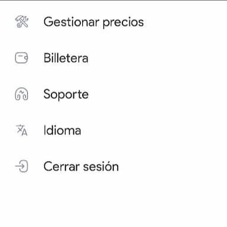The width and height of the screenshot is (227, 227).
Task: Select Cerrar sesión to log out
Action: point(113,166)
